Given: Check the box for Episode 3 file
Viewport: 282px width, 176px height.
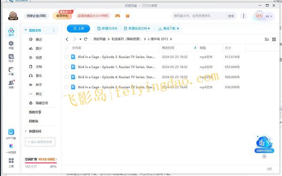Looking at the screenshot, I should click(66, 57).
